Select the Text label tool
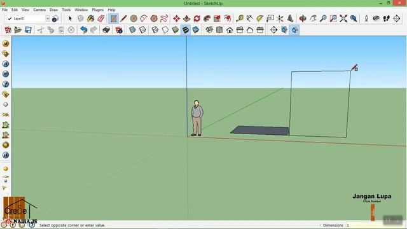407x229 pixels. [x=270, y=18]
